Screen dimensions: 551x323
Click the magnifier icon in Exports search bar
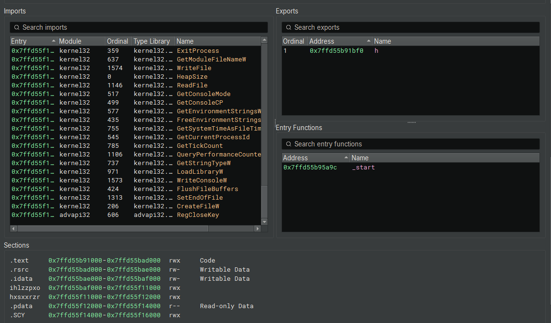tap(288, 27)
